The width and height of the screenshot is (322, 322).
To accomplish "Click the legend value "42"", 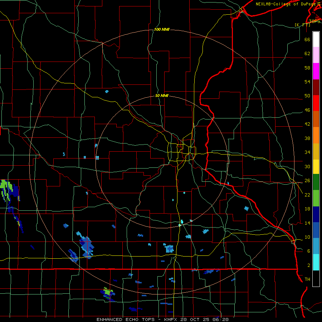I will click(307, 124).
